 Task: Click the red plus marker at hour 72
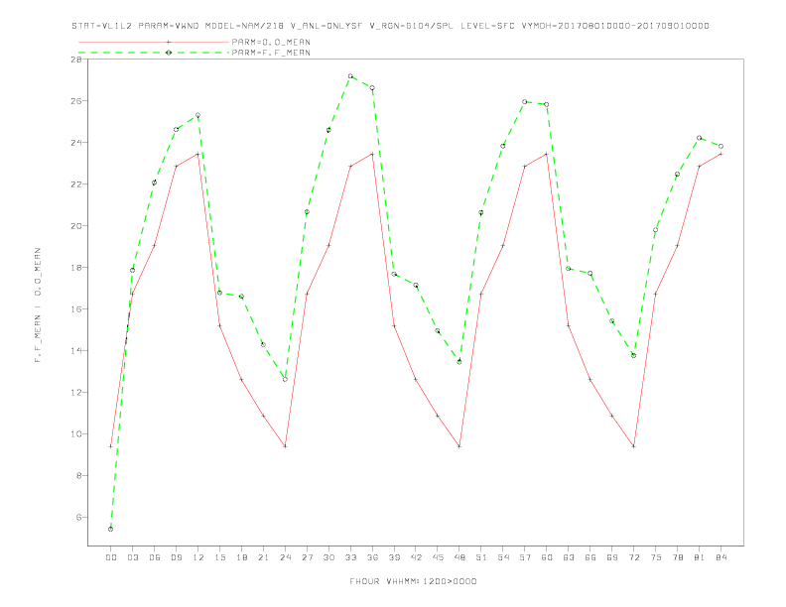coord(633,446)
